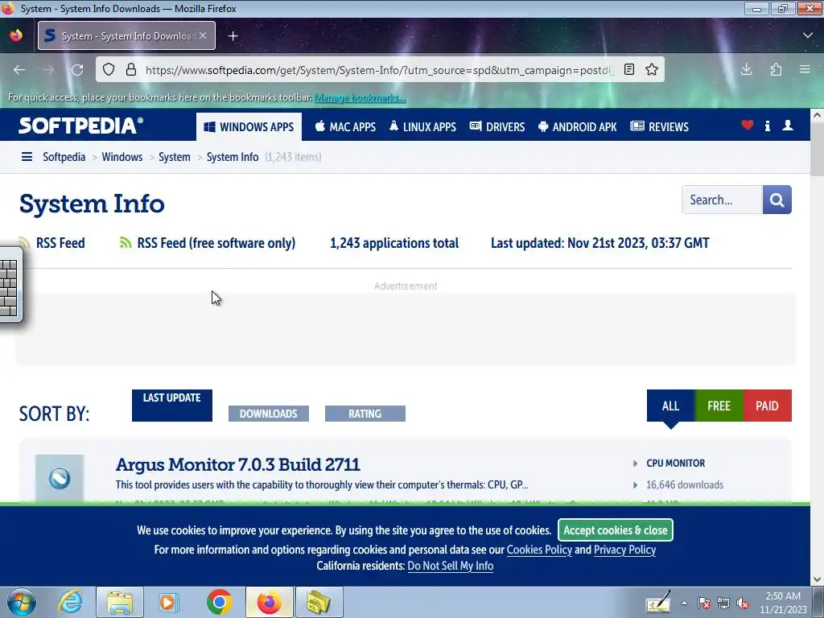Image resolution: width=824 pixels, height=618 pixels.
Task: Open the Firefox View icon
Action: pos(16,35)
